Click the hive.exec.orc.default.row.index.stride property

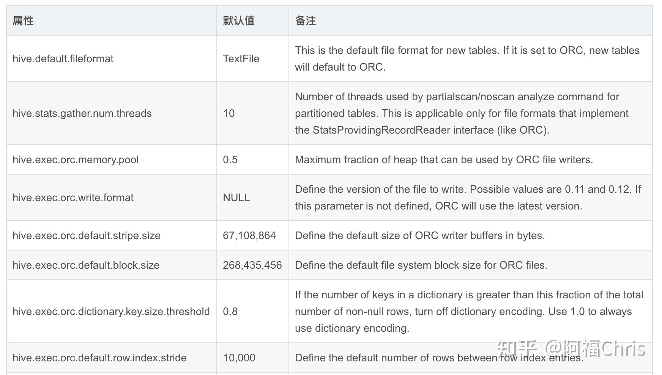99,358
